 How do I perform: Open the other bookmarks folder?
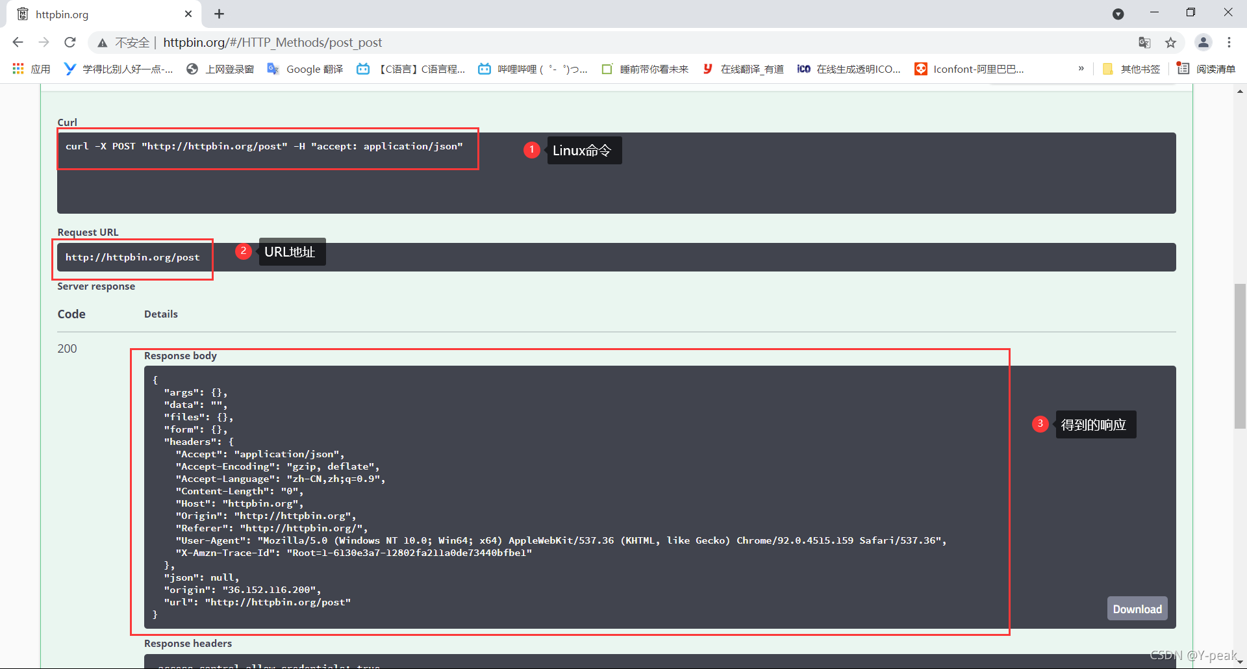(1131, 69)
